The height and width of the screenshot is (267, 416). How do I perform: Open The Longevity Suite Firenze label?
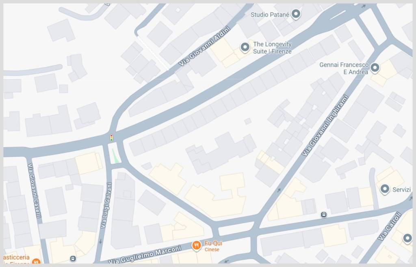pyautogui.click(x=272, y=48)
